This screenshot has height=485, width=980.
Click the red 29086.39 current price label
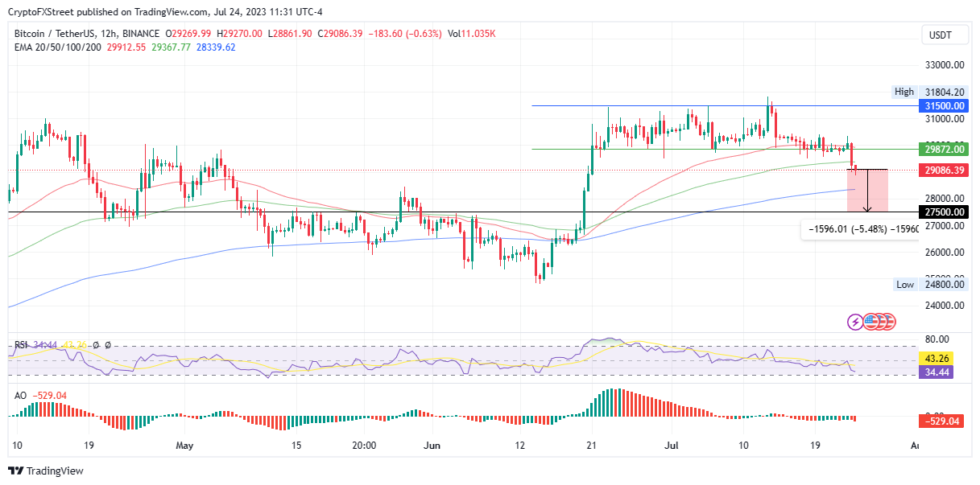point(944,170)
